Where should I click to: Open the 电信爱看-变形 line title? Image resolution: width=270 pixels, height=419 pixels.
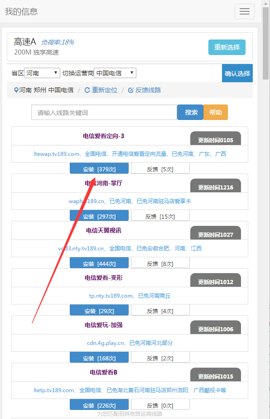104,278
